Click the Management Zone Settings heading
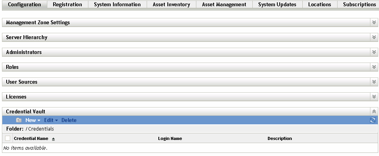 38,22
